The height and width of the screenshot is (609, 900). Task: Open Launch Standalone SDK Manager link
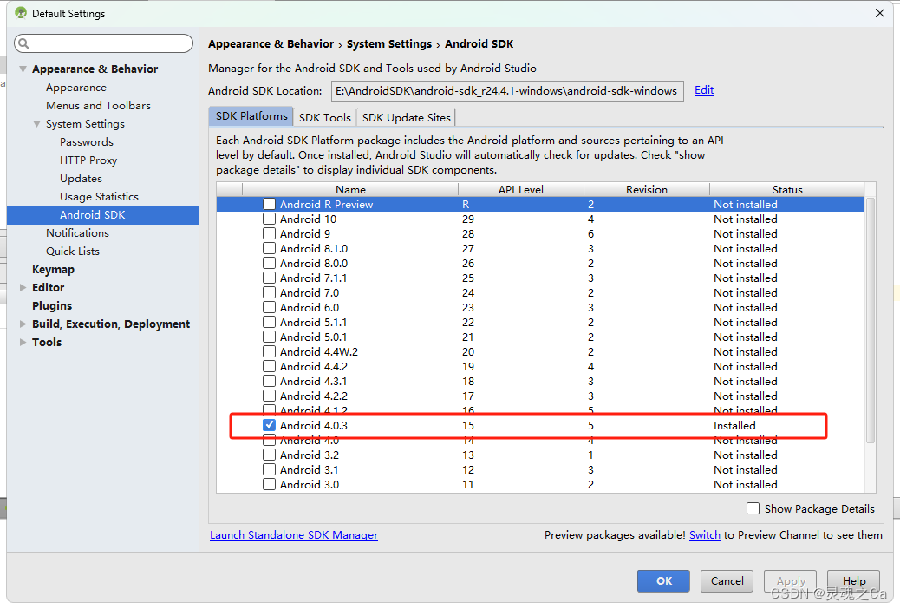294,535
